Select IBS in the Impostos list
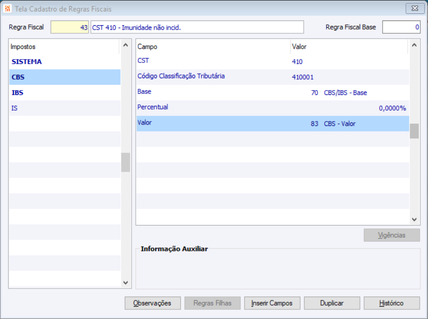 point(65,93)
